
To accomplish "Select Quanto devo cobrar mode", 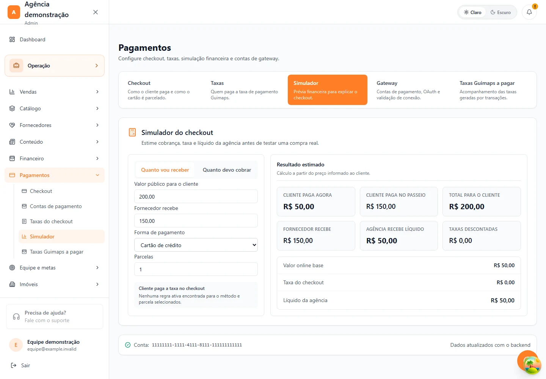I will click(227, 170).
